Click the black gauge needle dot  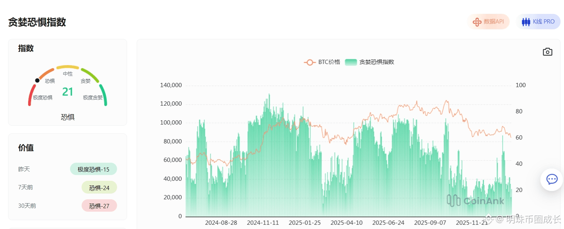tap(37, 80)
